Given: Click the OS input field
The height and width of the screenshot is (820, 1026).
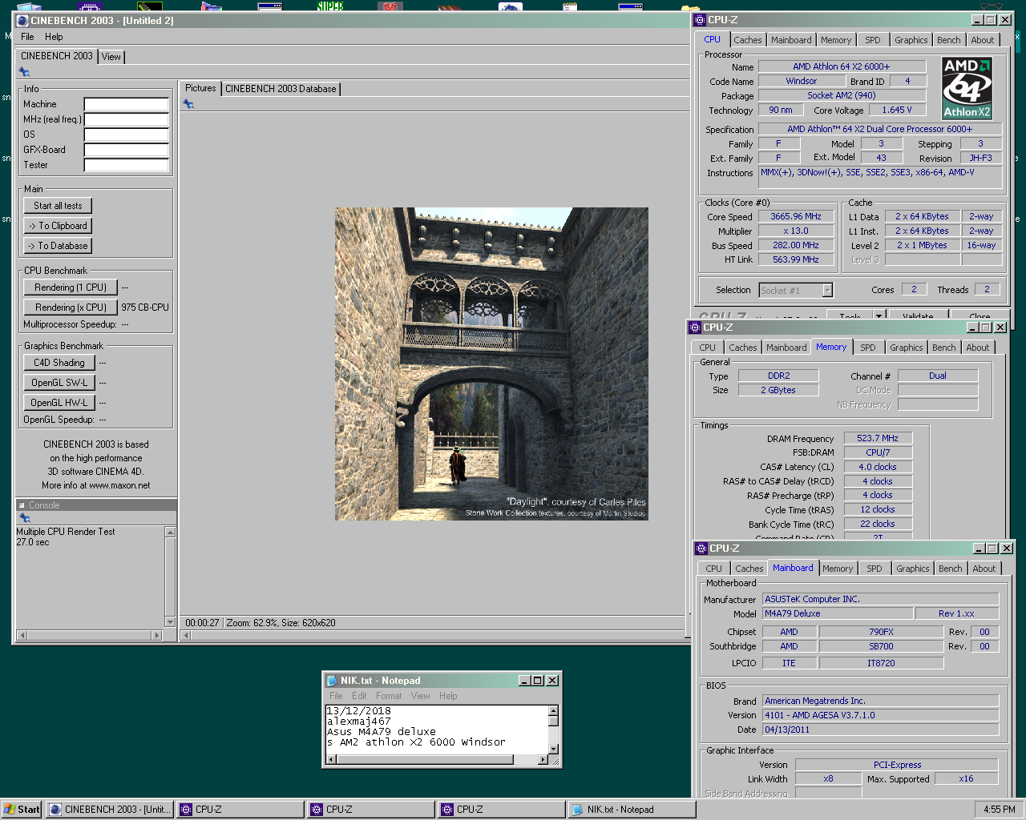Looking at the screenshot, I should pos(127,135).
